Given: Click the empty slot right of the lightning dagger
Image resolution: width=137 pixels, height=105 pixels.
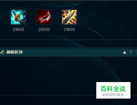Looking at the screenshot, I should (x=95, y=17).
